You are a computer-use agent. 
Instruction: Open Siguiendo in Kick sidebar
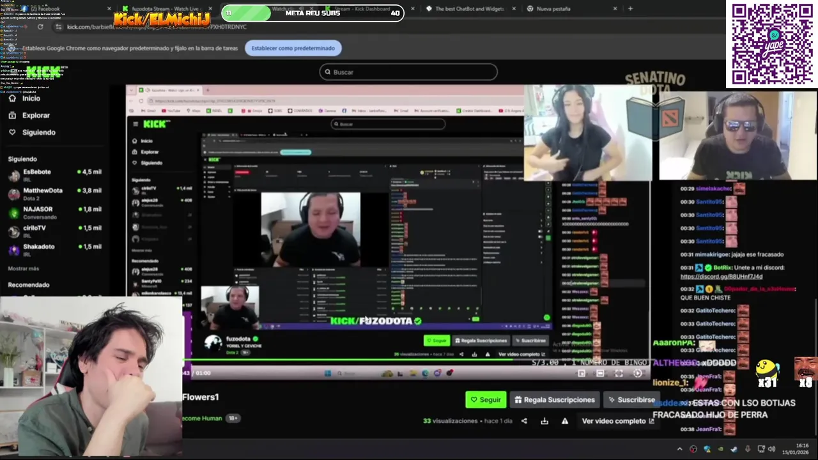coord(39,132)
